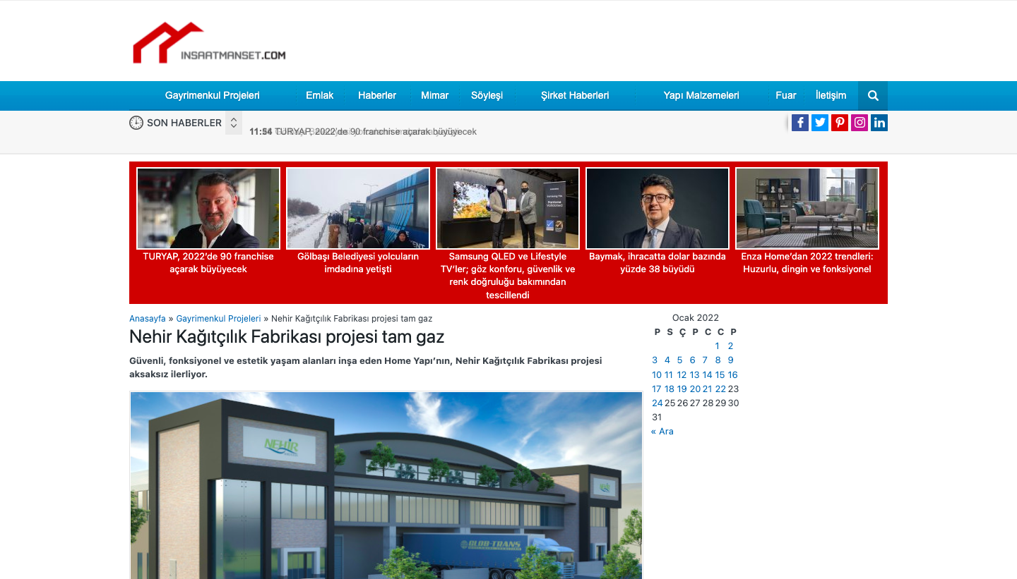Image resolution: width=1017 pixels, height=579 pixels.
Task: Click the Ocak 2022 calendar caption
Action: [696, 318]
